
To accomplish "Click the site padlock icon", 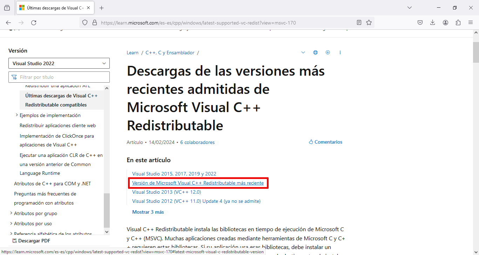I will pyautogui.click(x=94, y=22).
